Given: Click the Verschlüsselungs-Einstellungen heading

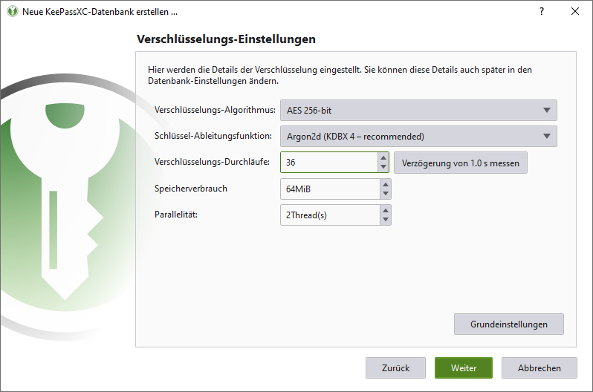Looking at the screenshot, I should [226, 39].
